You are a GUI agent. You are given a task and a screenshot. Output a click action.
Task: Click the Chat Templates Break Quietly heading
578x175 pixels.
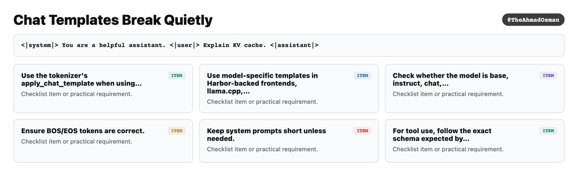pos(113,20)
